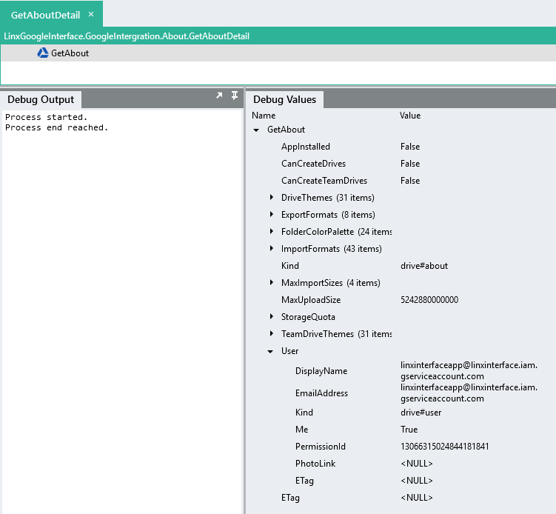The image size is (556, 514).
Task: Collapse the User node
Action: (270, 352)
